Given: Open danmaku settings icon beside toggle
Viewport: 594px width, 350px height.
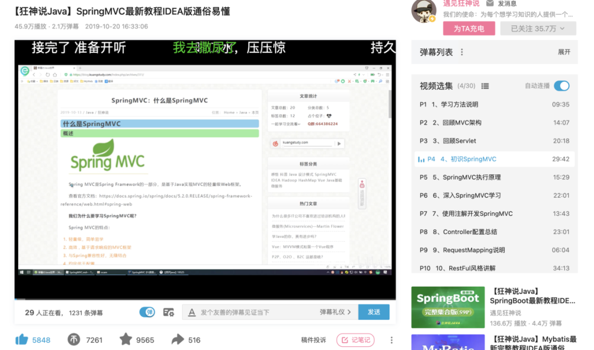Looking at the screenshot, I should (169, 312).
